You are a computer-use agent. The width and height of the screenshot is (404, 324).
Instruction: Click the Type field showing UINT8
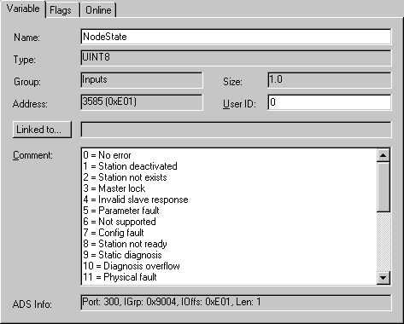(x=236, y=58)
